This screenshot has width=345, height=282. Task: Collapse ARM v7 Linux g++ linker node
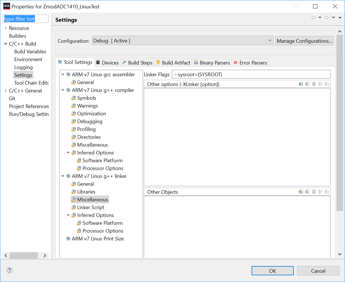click(x=63, y=176)
